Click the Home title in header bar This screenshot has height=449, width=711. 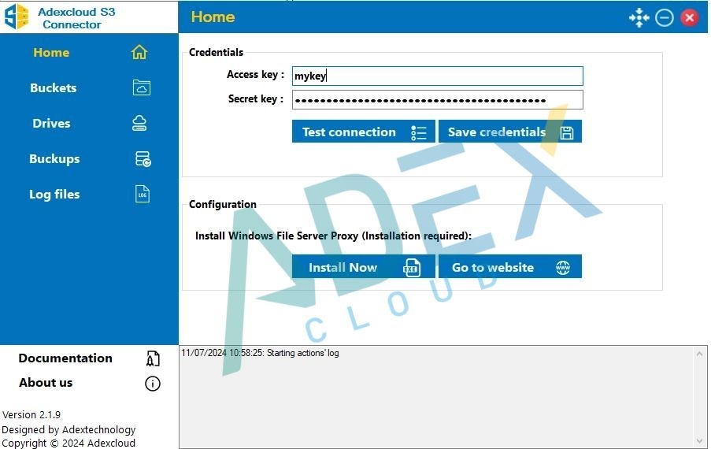pyautogui.click(x=213, y=17)
